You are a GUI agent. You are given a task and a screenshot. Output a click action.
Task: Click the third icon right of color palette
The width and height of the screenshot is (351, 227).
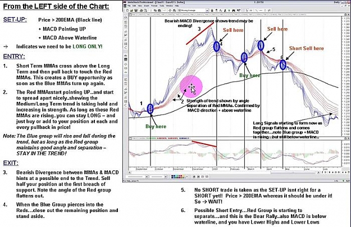click(x=203, y=177)
